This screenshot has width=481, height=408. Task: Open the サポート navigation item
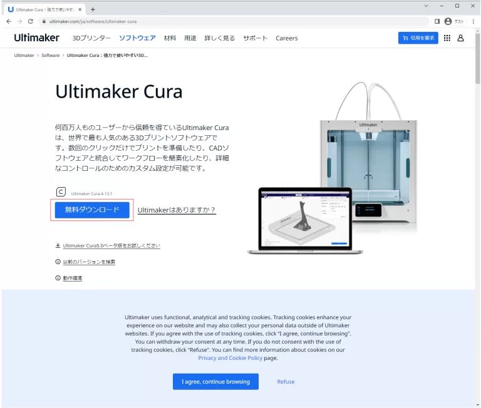(256, 38)
